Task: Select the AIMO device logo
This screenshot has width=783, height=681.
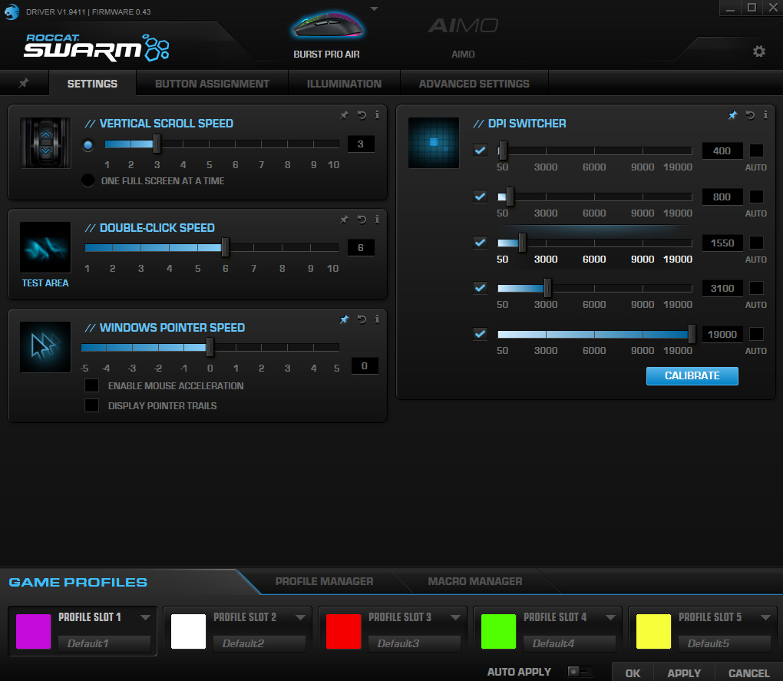Action: point(463,26)
